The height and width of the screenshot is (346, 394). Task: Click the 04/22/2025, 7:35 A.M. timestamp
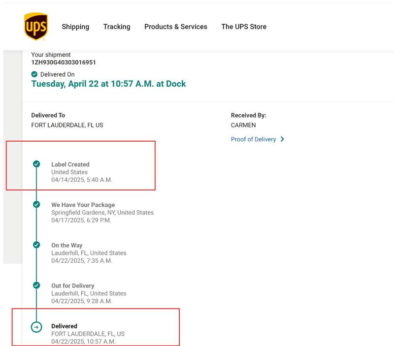[x=82, y=261]
